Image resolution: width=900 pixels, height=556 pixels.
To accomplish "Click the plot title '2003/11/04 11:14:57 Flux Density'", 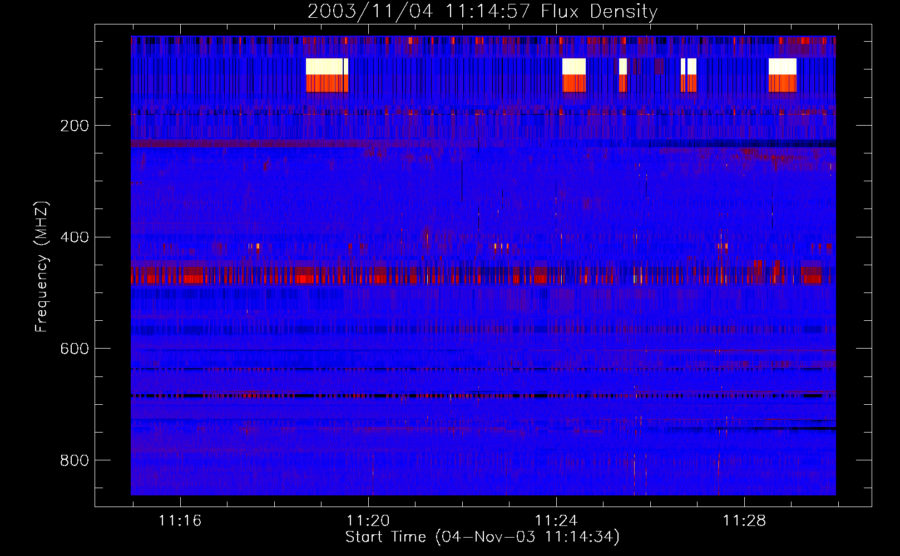I will (x=482, y=11).
